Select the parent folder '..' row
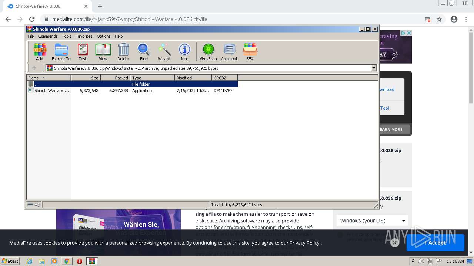Viewport: 474px width, 266px height. pyautogui.click(x=132, y=84)
